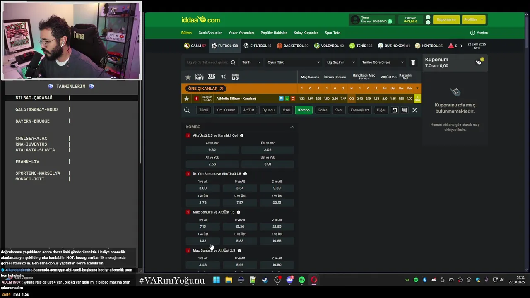Toggle the balance visibility switch
The width and height of the screenshot is (530, 298).
(x=428, y=19)
